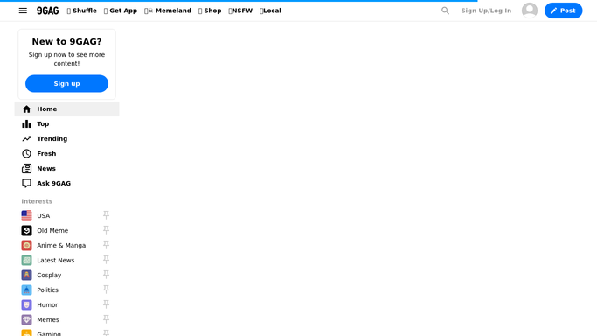
Task: Pin the Anime & Manga interest
Action: point(107,245)
